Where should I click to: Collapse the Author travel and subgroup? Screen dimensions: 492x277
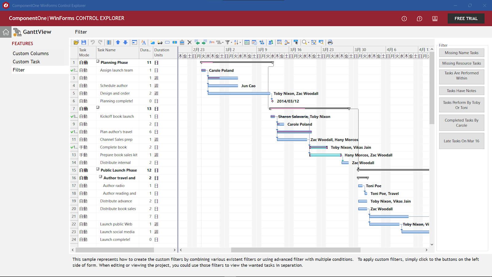tap(101, 177)
